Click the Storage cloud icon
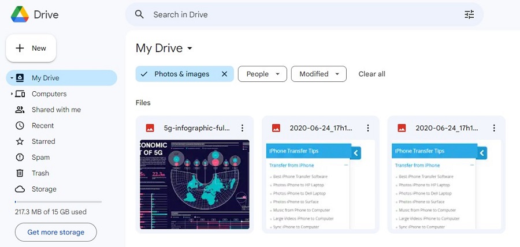This screenshot has width=520, height=247. point(20,189)
